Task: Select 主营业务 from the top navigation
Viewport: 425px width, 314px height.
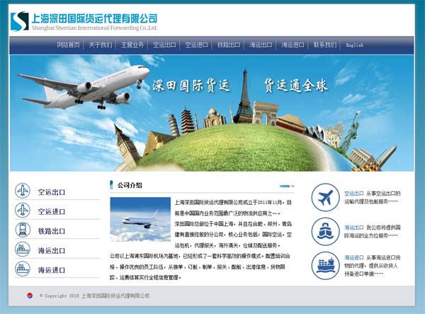Action: coord(132,45)
